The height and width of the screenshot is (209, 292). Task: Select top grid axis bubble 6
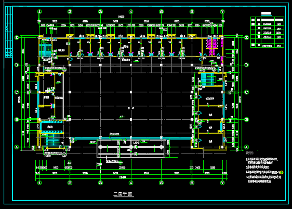coord(192,12)
